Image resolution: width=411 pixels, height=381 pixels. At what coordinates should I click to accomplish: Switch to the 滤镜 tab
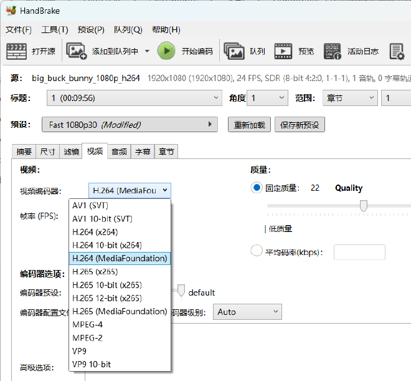tap(71, 152)
